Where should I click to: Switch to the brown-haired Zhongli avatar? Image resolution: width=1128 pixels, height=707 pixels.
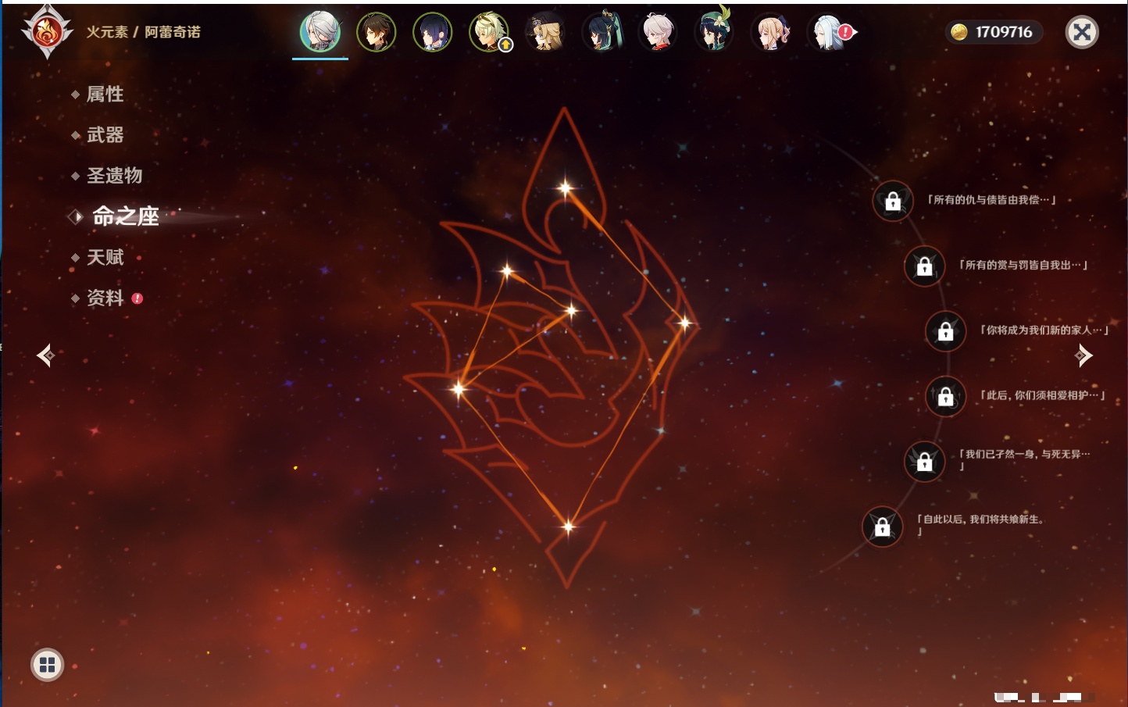pos(377,32)
